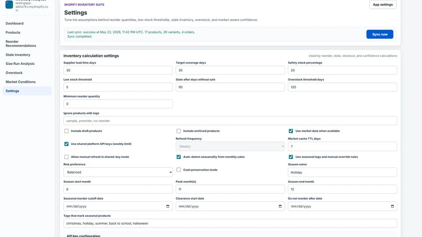422x237 pixels.
Task: Open App settings button
Action: 383,5
